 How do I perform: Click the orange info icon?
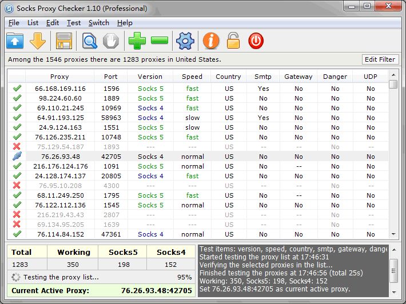(x=211, y=41)
